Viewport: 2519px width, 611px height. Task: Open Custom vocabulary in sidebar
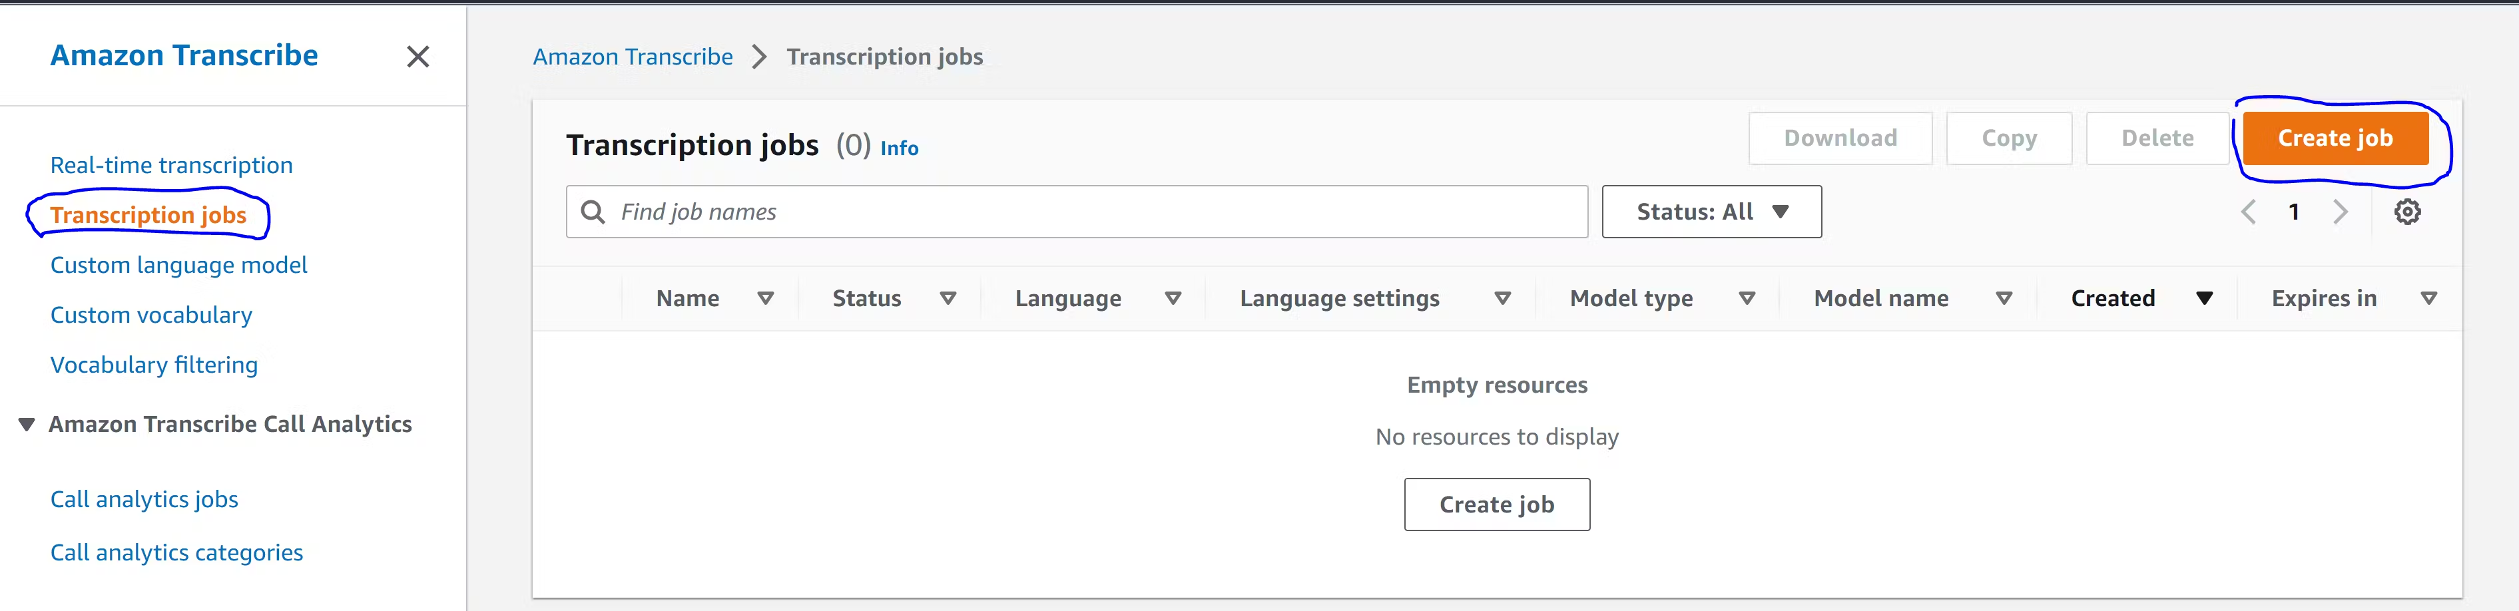[150, 315]
